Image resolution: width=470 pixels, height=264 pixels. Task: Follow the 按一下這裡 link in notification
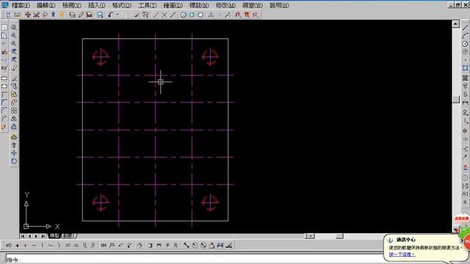[402, 254]
